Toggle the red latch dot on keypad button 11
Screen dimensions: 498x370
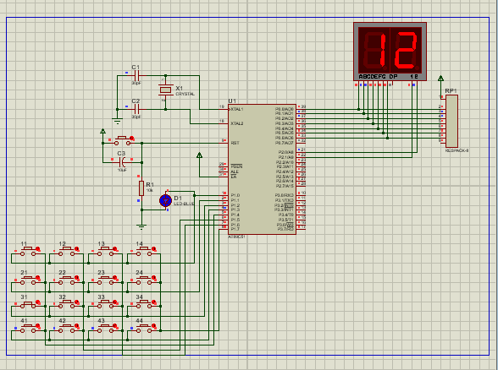pyautogui.click(x=38, y=249)
